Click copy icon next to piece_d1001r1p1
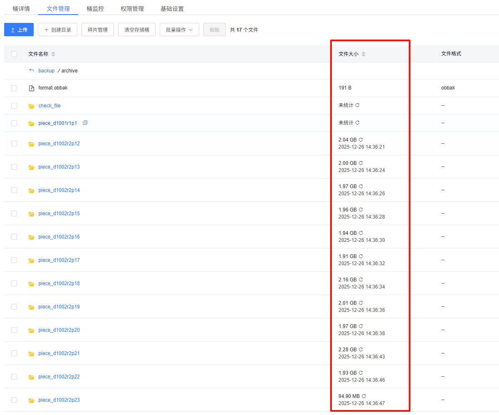The image size is (499, 415). click(x=85, y=123)
